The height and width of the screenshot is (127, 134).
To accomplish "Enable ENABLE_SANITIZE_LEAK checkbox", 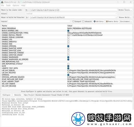I will coord(68,51).
